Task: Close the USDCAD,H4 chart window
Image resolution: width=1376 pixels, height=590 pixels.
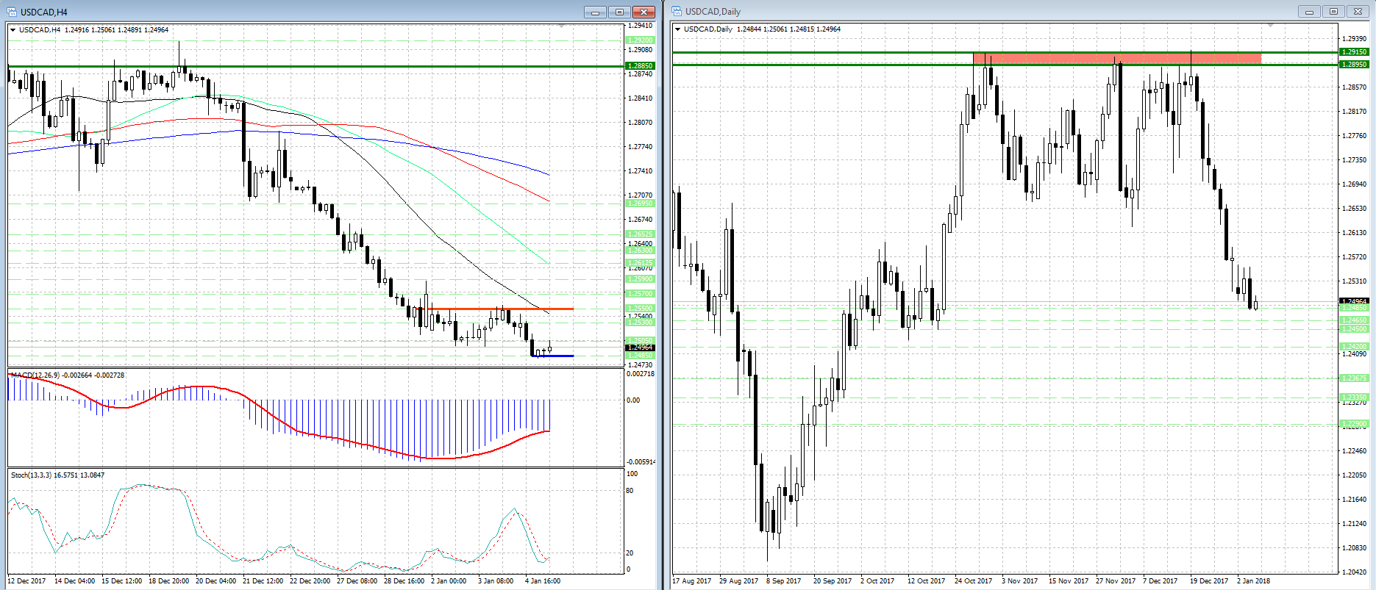Action: tap(644, 12)
